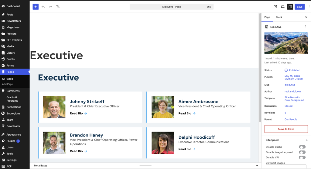The image size is (311, 169).
Task: Read Bio for Delphi Hoodicoff
Action: [x=187, y=149]
